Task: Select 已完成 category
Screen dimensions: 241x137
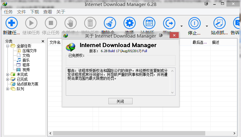Action: pos(22,80)
